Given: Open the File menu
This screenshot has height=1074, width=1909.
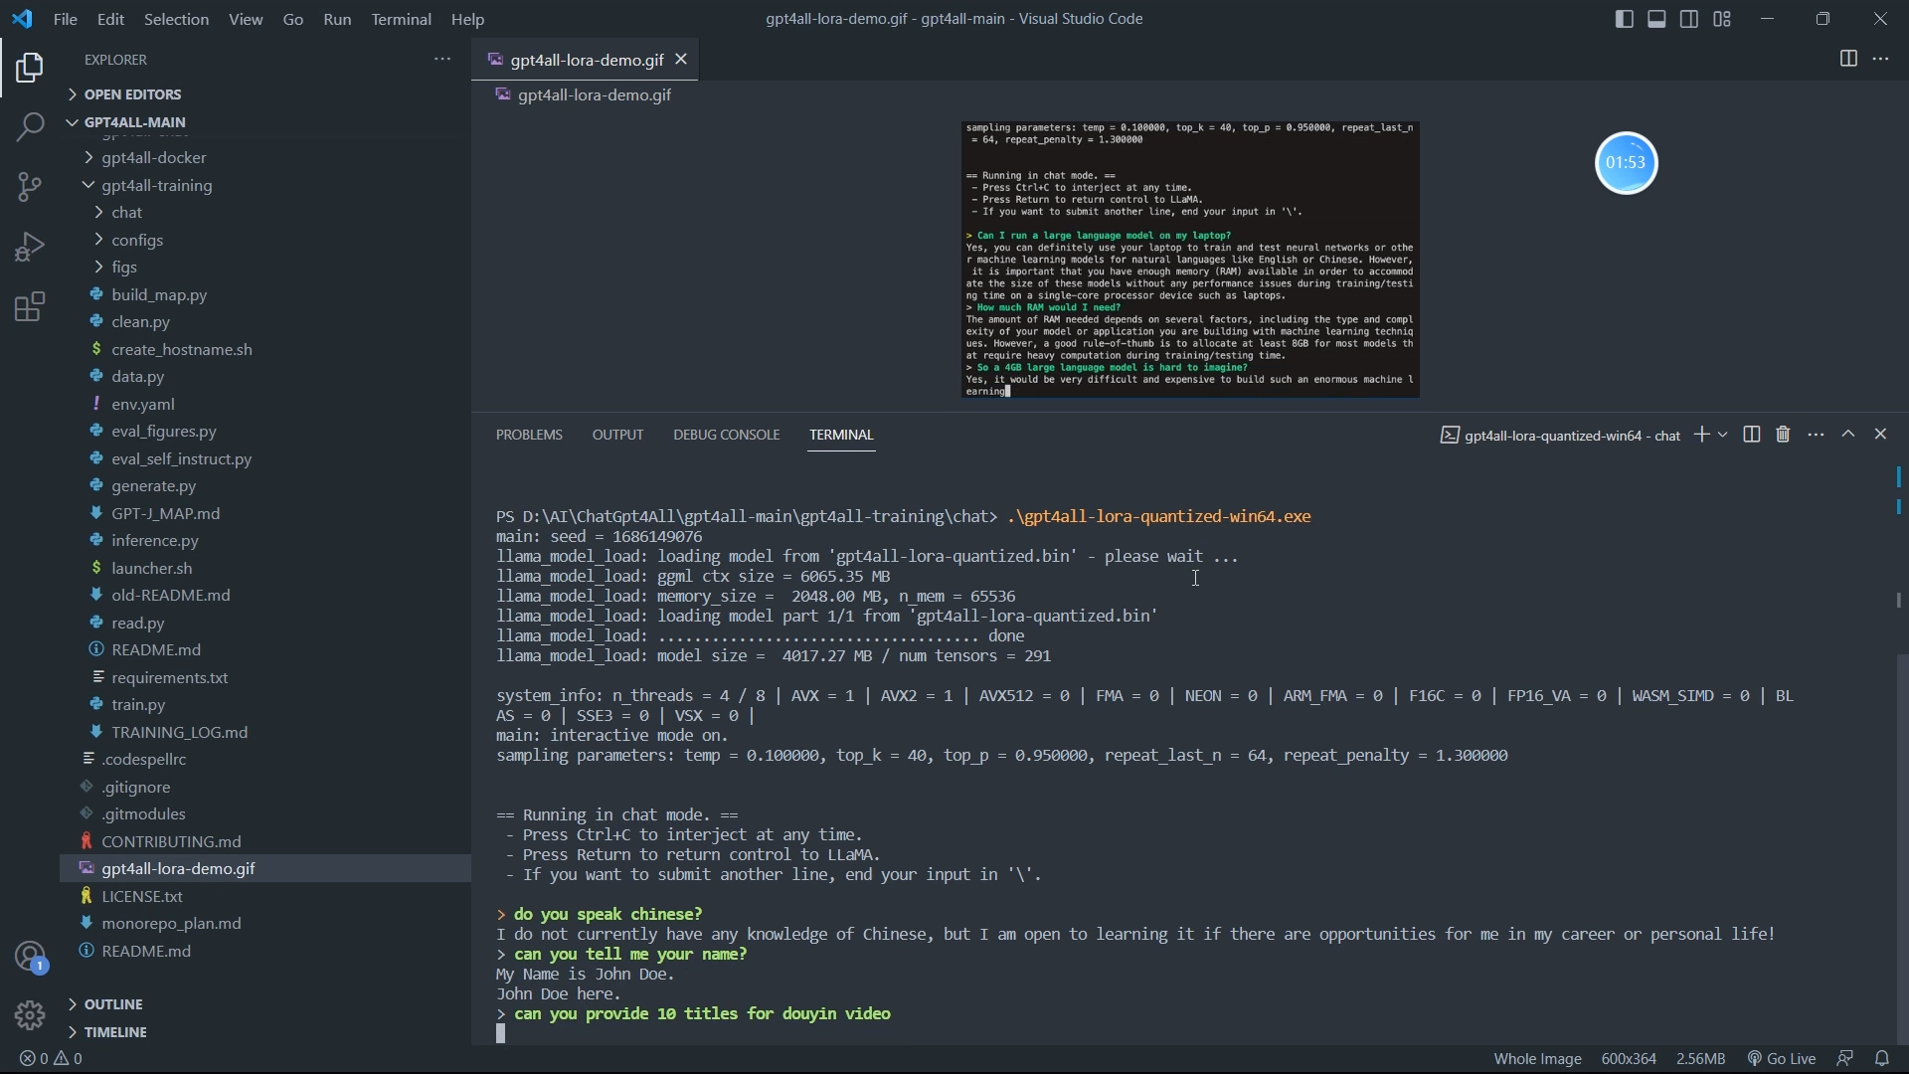Looking at the screenshot, I should 66,19.
